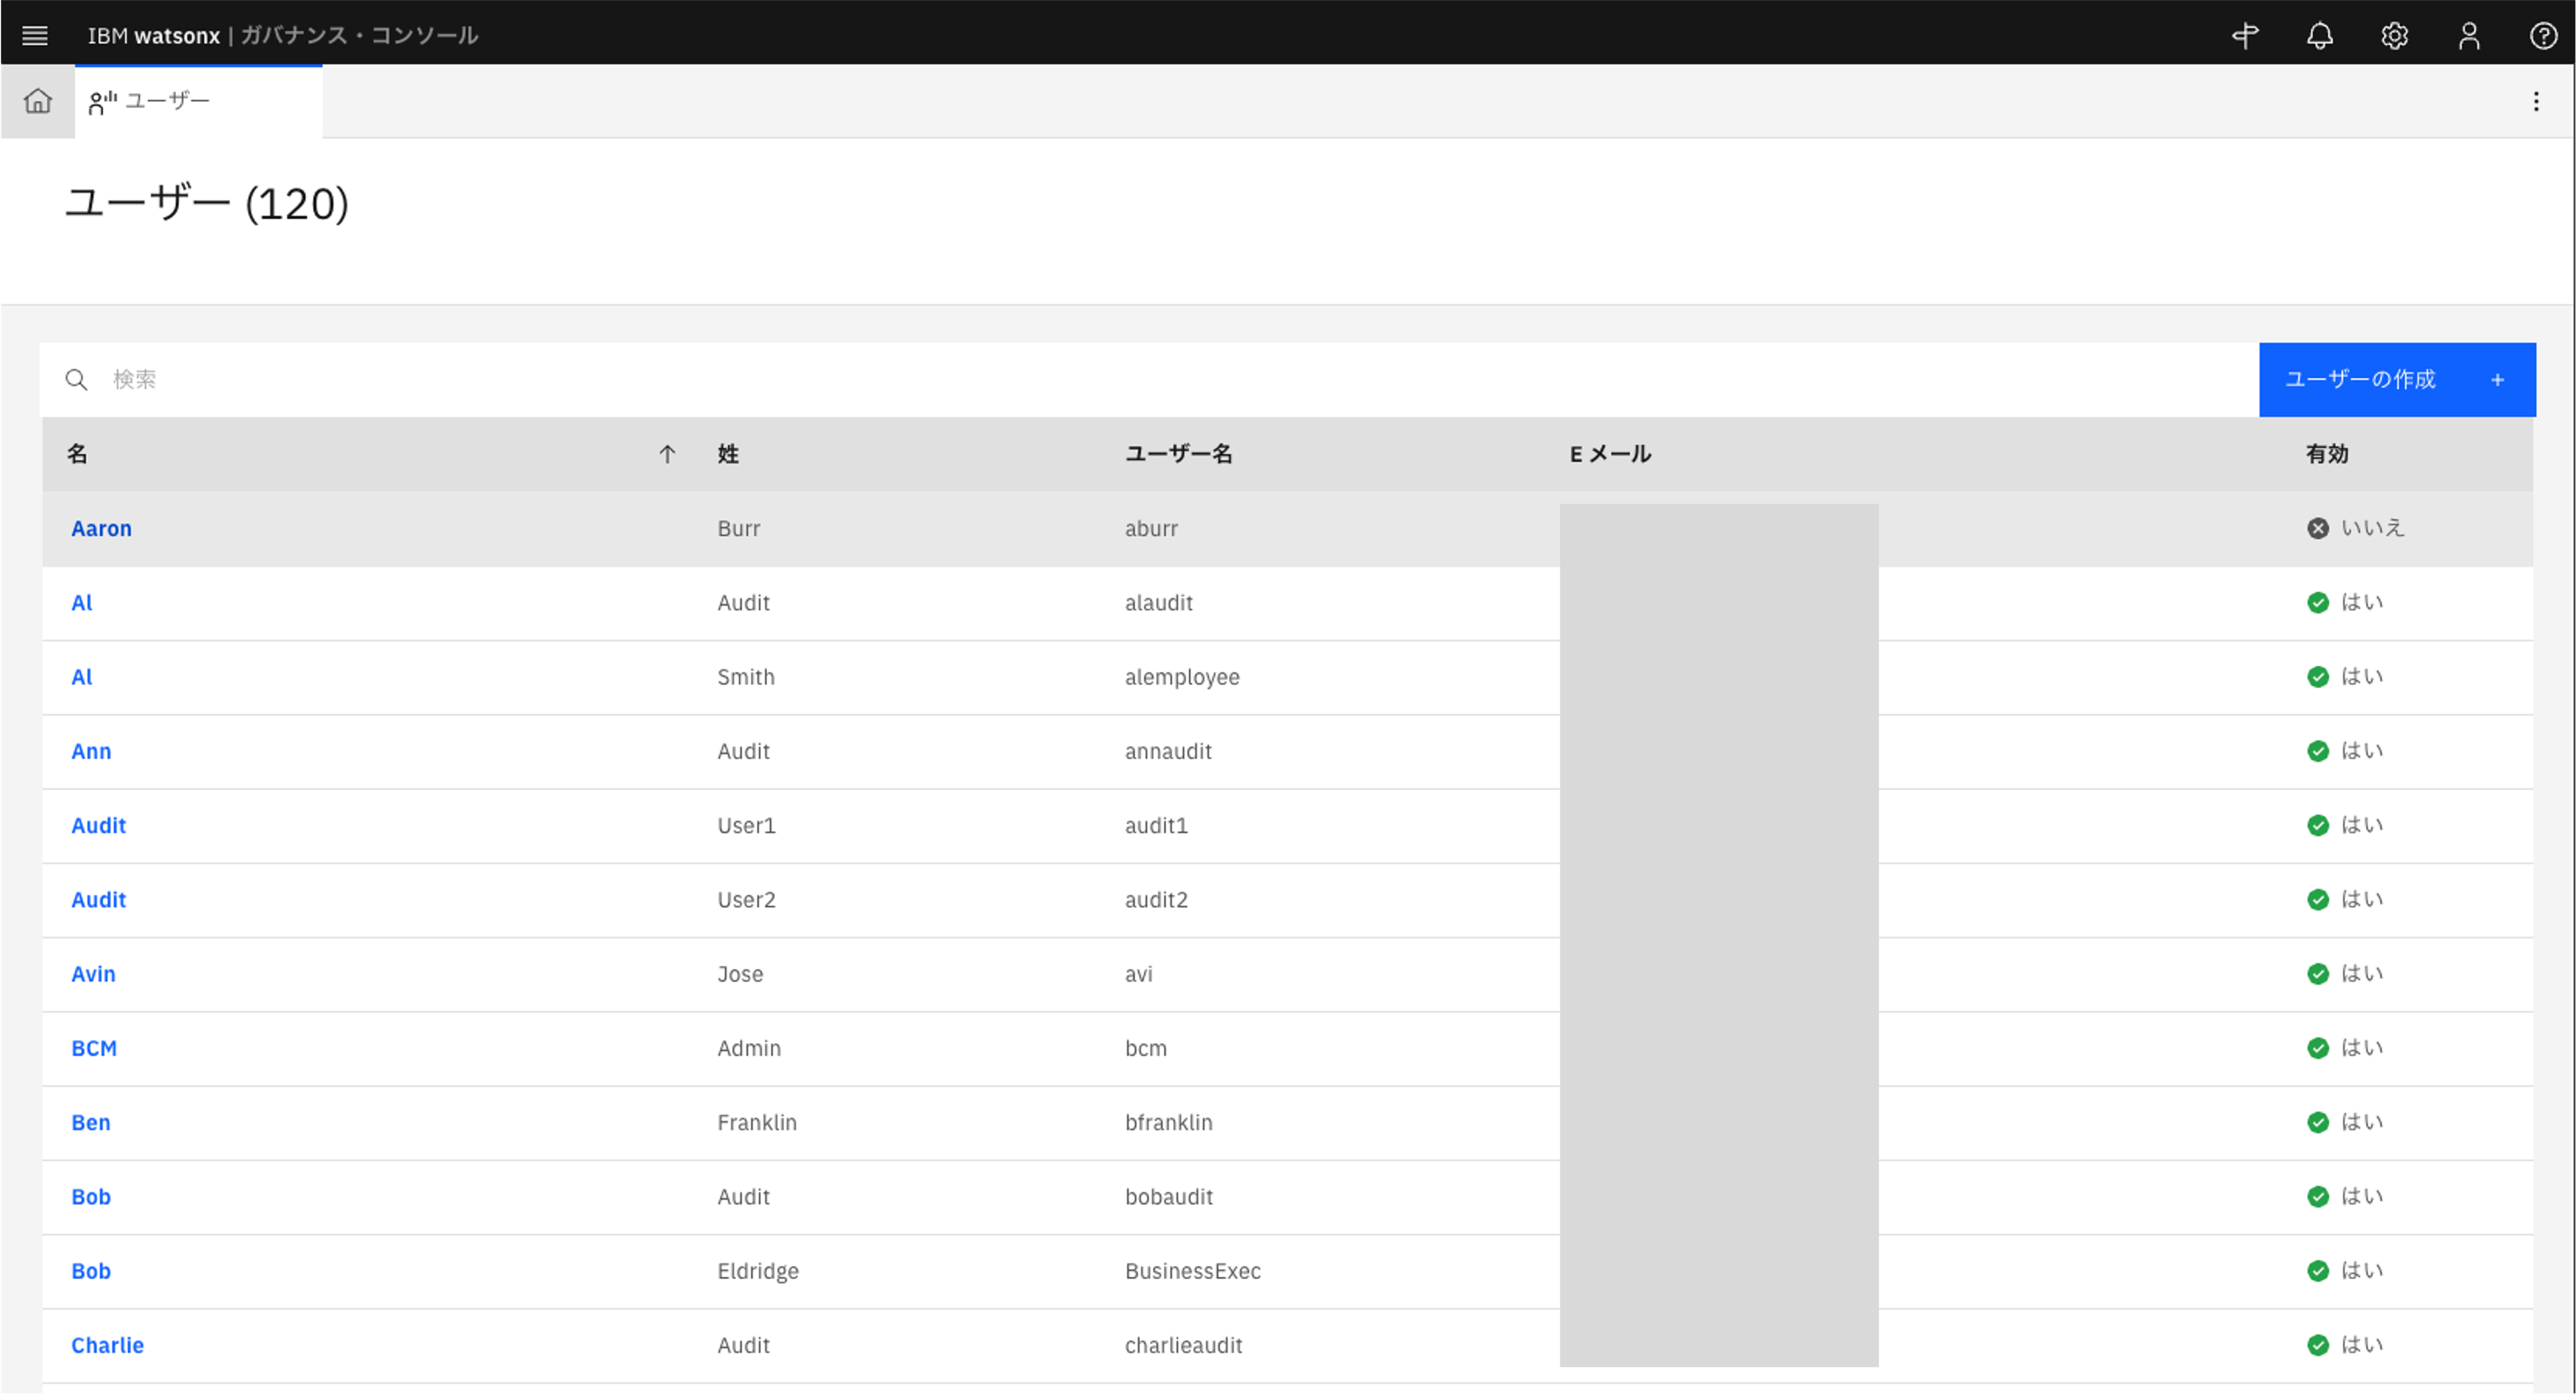Click the magnifier search icon

point(76,380)
